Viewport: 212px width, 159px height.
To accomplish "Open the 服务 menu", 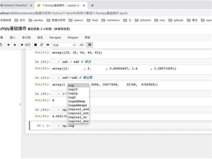I will (40, 37).
